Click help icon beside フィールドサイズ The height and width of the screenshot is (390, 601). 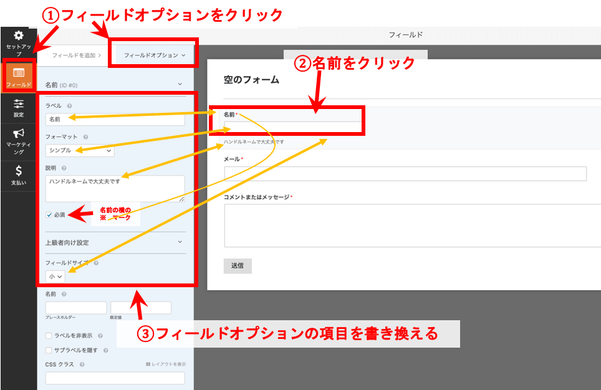(x=96, y=263)
